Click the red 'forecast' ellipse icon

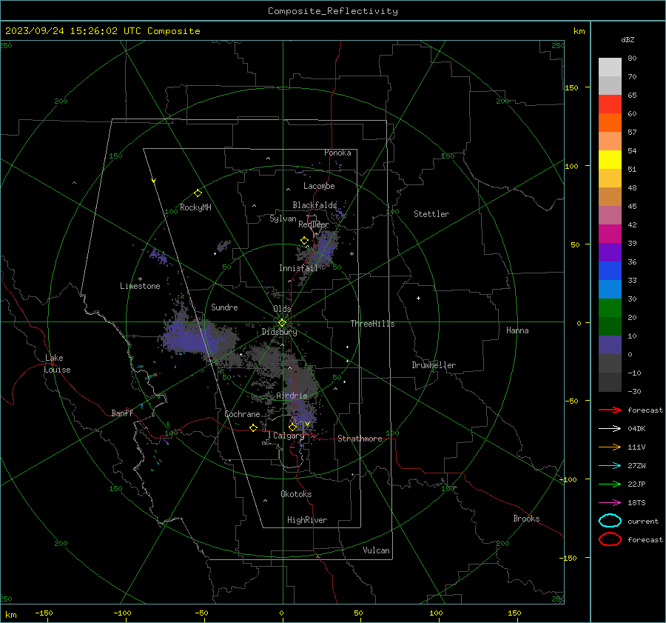[x=610, y=539]
